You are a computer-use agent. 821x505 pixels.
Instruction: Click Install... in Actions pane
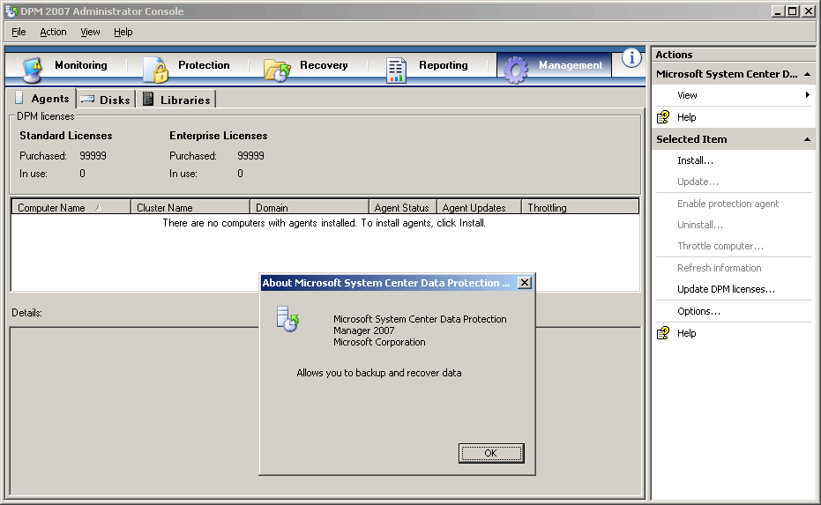[x=695, y=160]
